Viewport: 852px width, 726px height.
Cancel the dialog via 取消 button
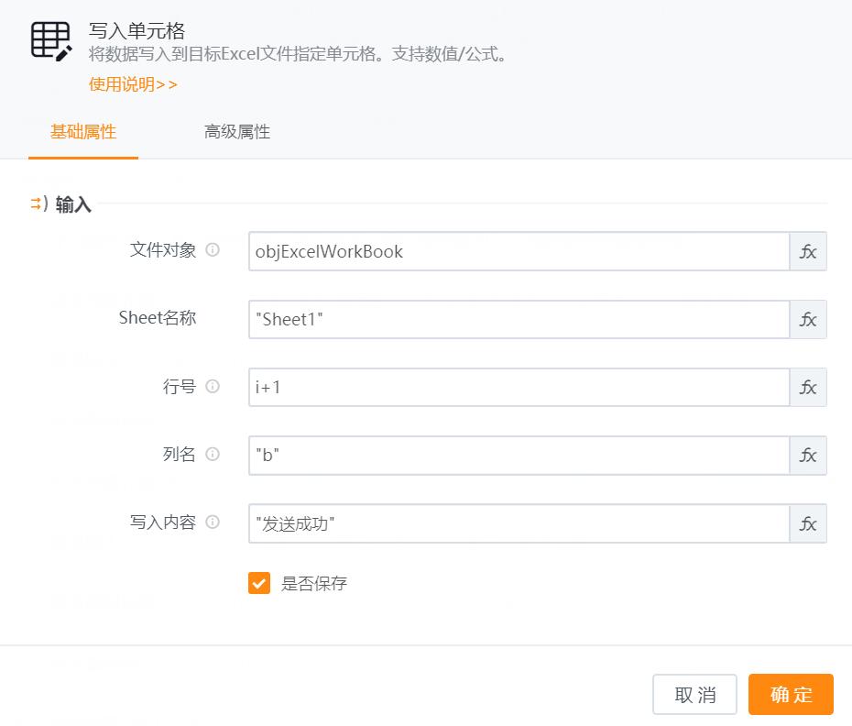[x=694, y=694]
